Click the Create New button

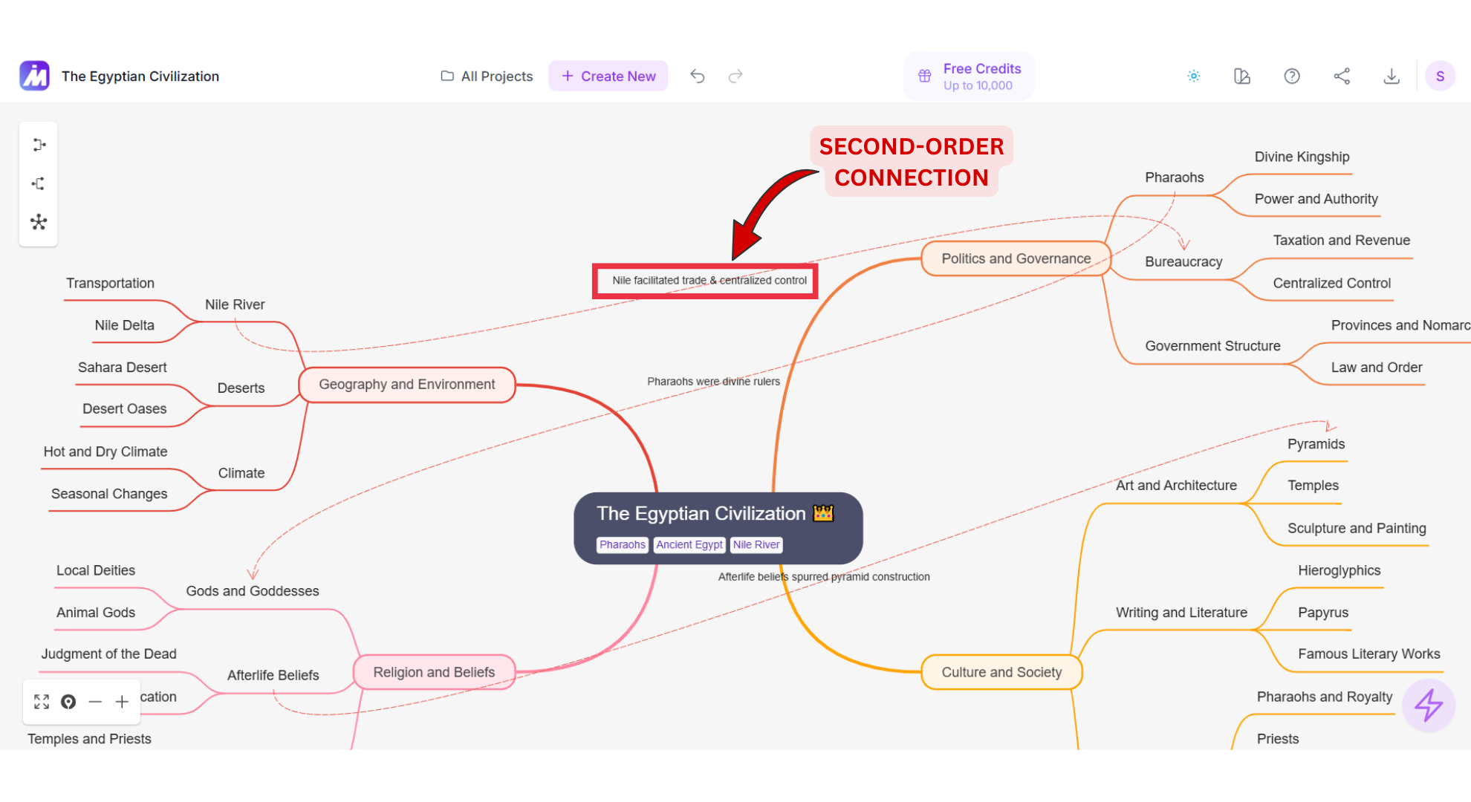click(x=608, y=76)
